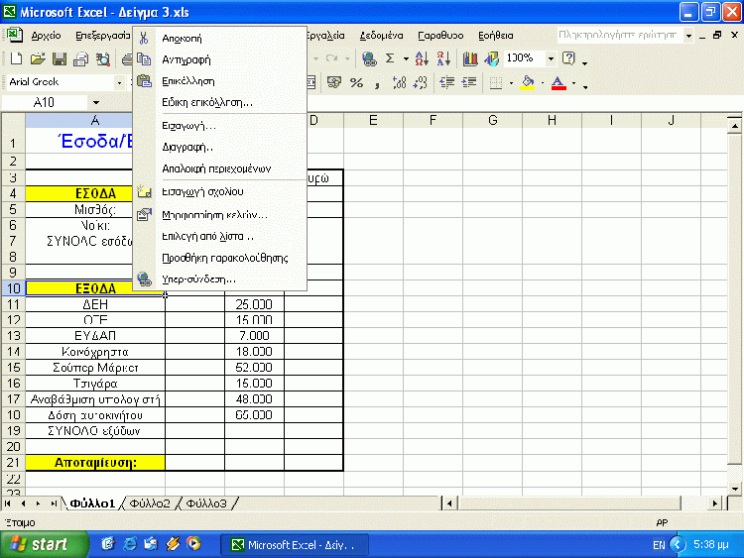744x558 pixels.
Task: Open the Παράθυρο menu
Action: coord(440,36)
